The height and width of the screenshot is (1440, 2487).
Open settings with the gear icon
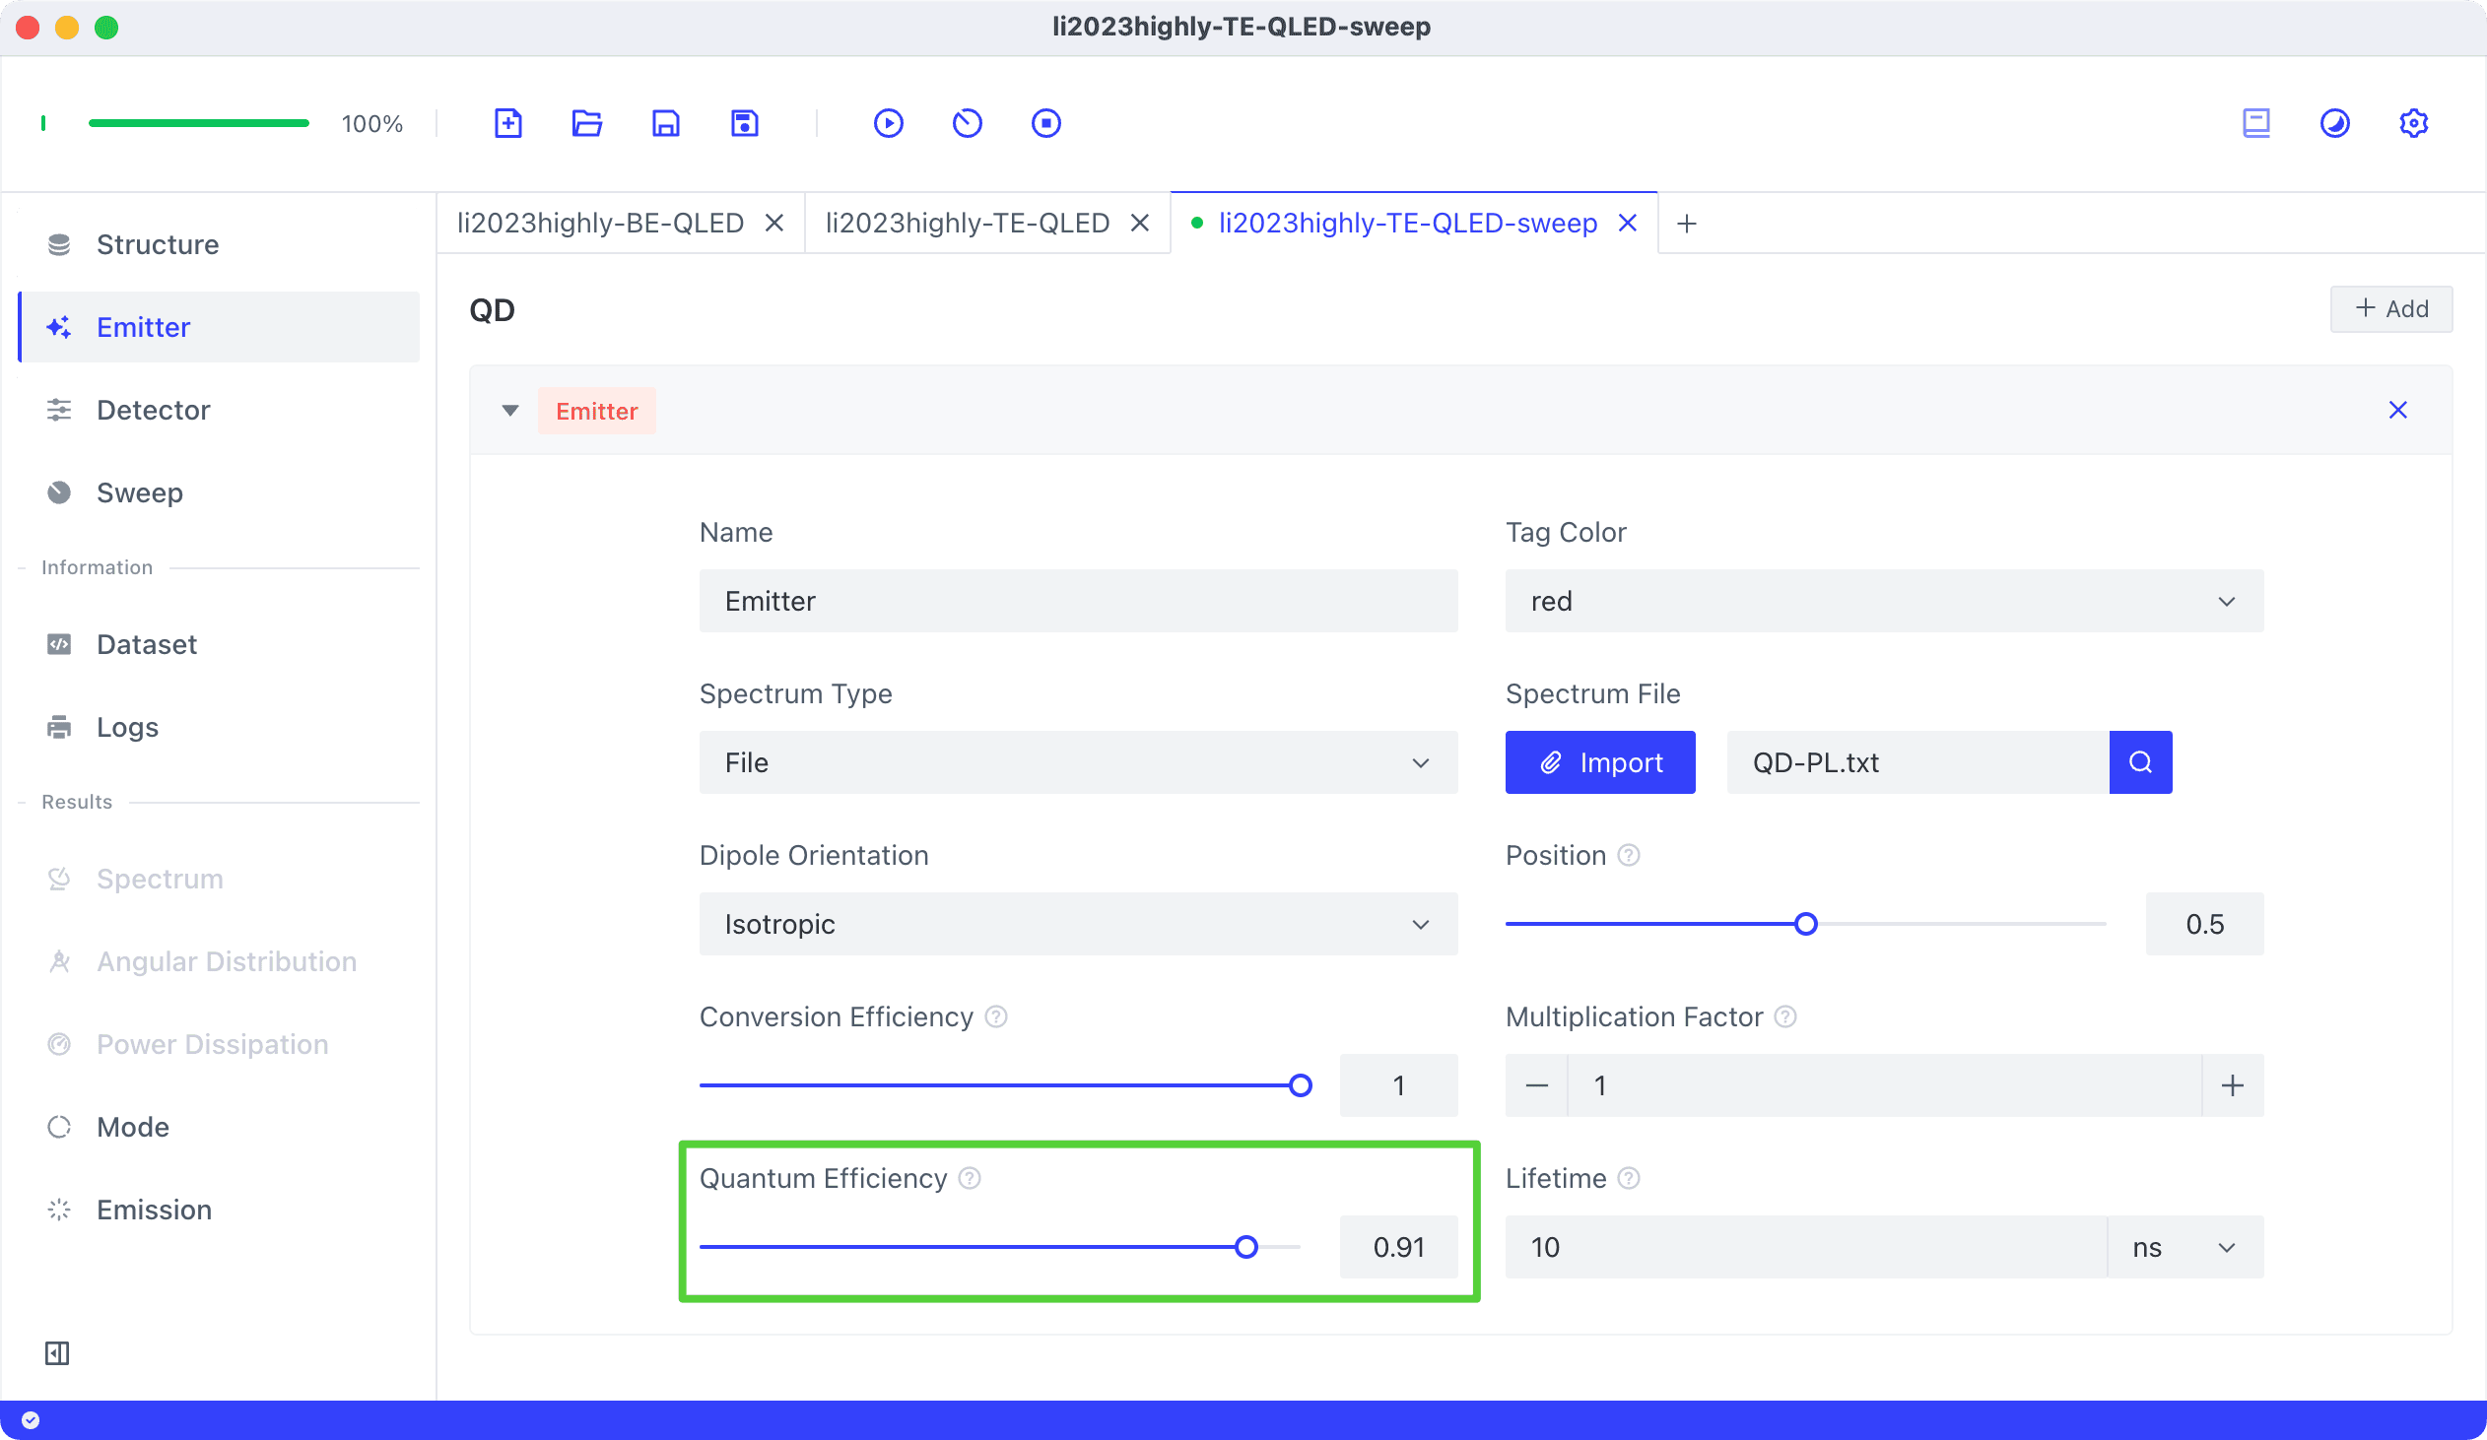coord(2414,123)
